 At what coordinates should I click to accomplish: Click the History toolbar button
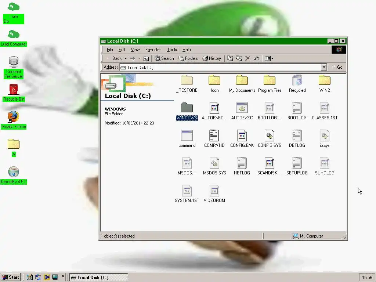tap(212, 58)
